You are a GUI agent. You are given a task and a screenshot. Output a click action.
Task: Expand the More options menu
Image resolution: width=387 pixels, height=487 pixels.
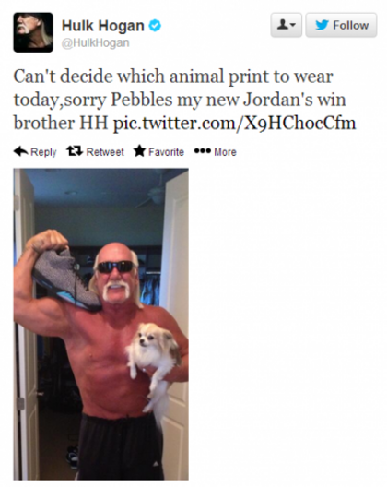tap(216, 151)
